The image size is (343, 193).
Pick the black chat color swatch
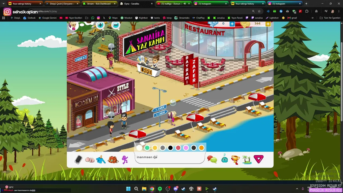(x=170, y=148)
